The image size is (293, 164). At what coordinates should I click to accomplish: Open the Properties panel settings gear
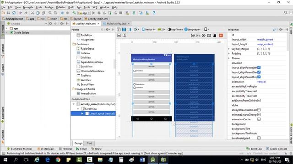281,30
